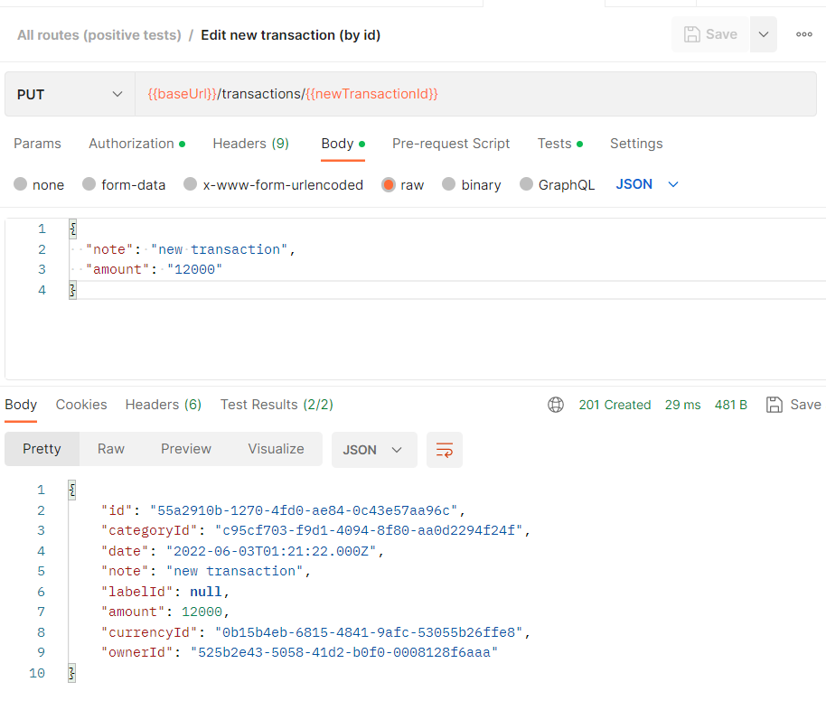
Task: Click the globe icon in the response status bar
Action: click(556, 405)
